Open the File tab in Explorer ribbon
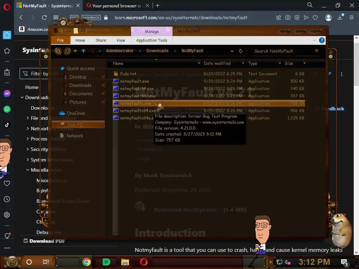 point(60,40)
